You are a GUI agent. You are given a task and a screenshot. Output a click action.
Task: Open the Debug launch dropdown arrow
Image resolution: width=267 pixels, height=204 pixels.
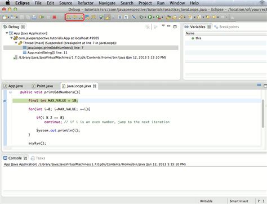145,17
